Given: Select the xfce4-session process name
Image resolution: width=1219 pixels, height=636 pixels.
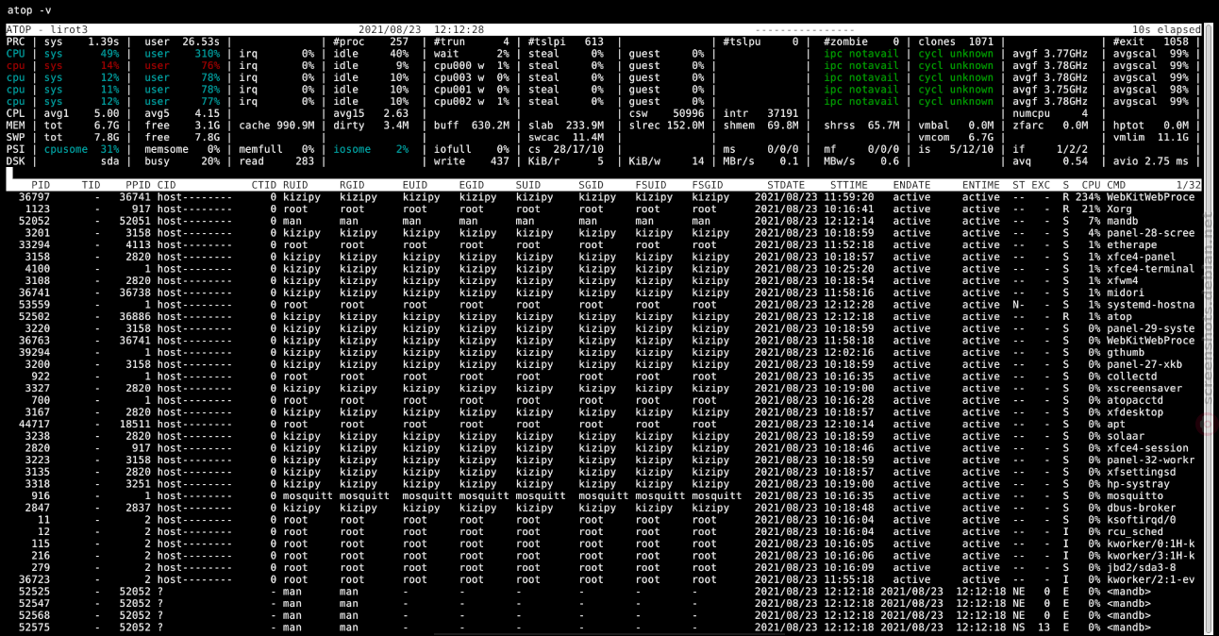Looking at the screenshot, I should (x=1148, y=448).
